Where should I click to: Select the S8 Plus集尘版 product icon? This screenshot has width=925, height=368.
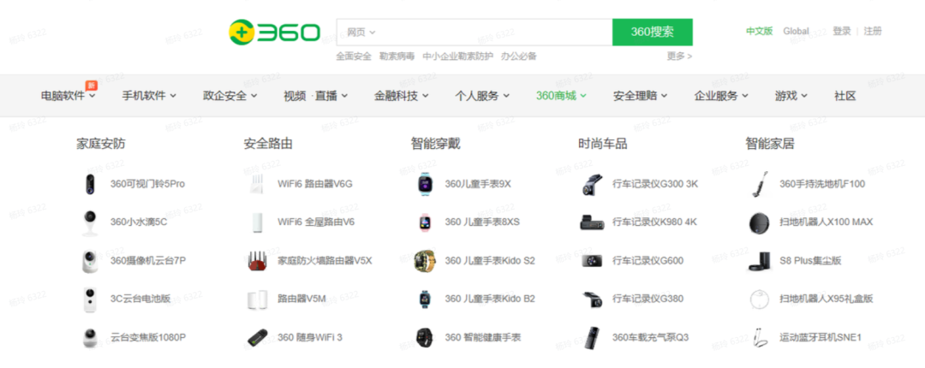coord(759,261)
